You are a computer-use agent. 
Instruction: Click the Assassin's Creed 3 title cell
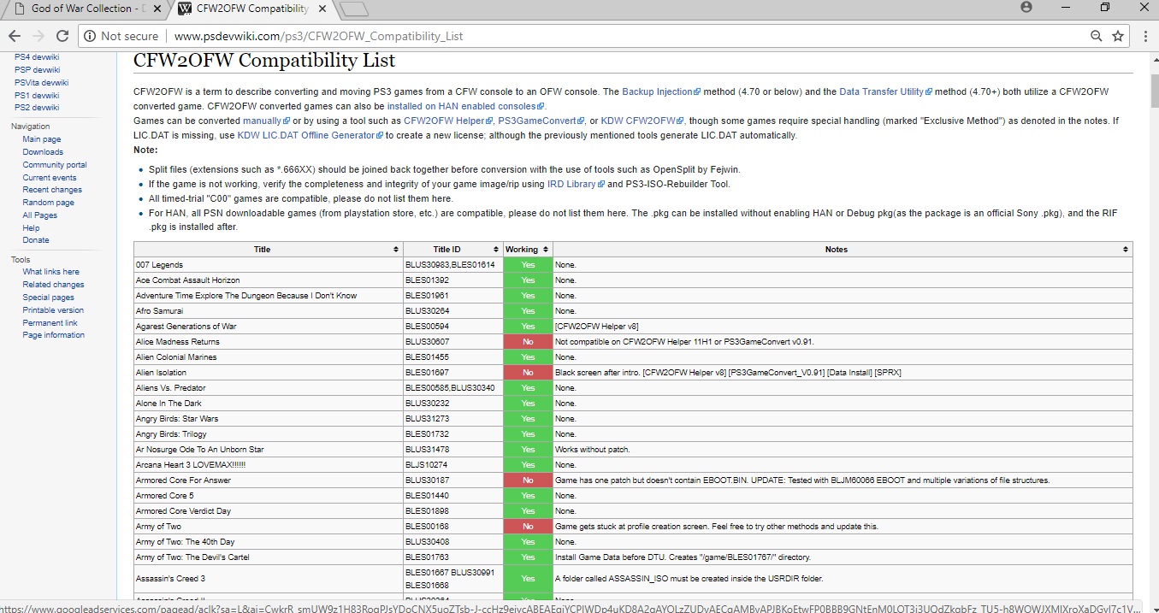(x=268, y=579)
